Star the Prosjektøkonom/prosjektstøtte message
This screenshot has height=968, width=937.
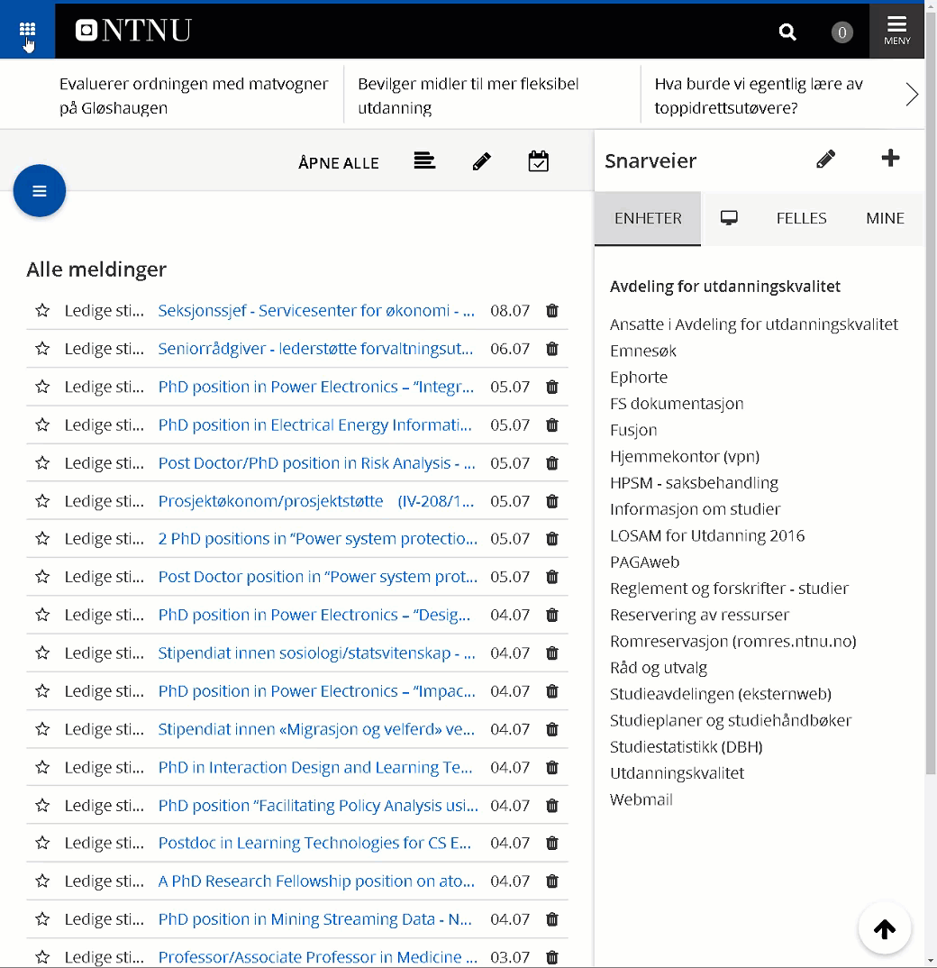coord(42,500)
